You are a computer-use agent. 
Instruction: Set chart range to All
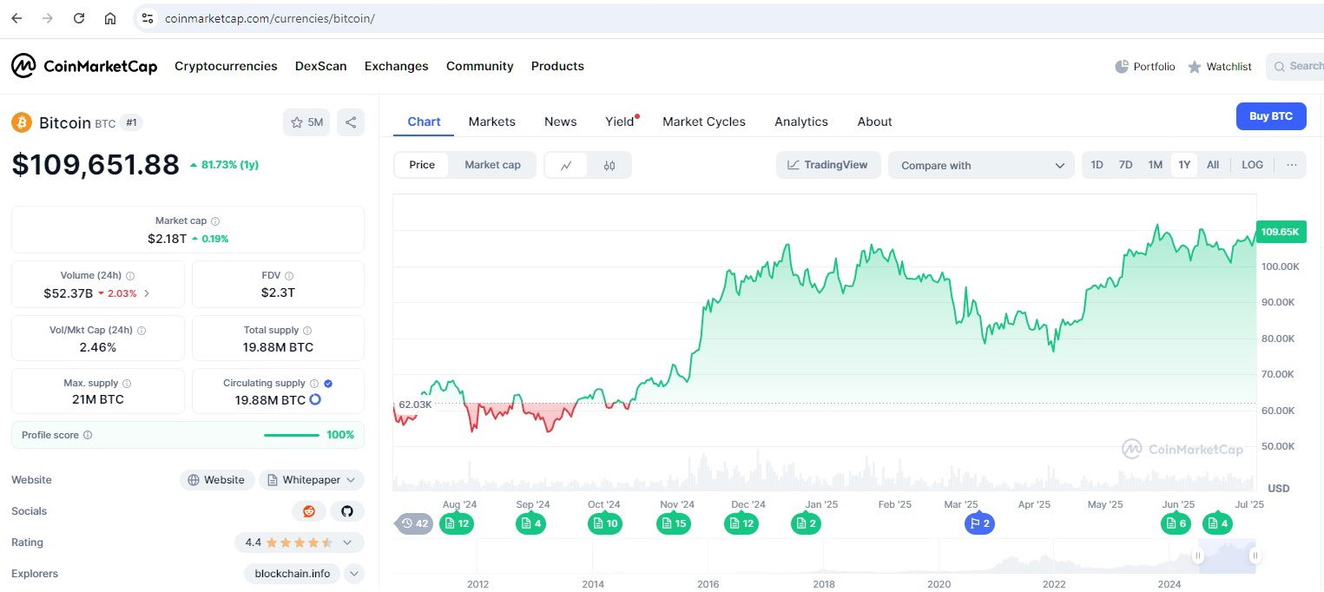(x=1213, y=165)
